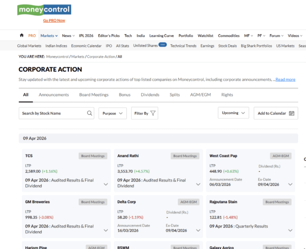
Task: Click the Add to Calendar icon
Action: (x=292, y=113)
